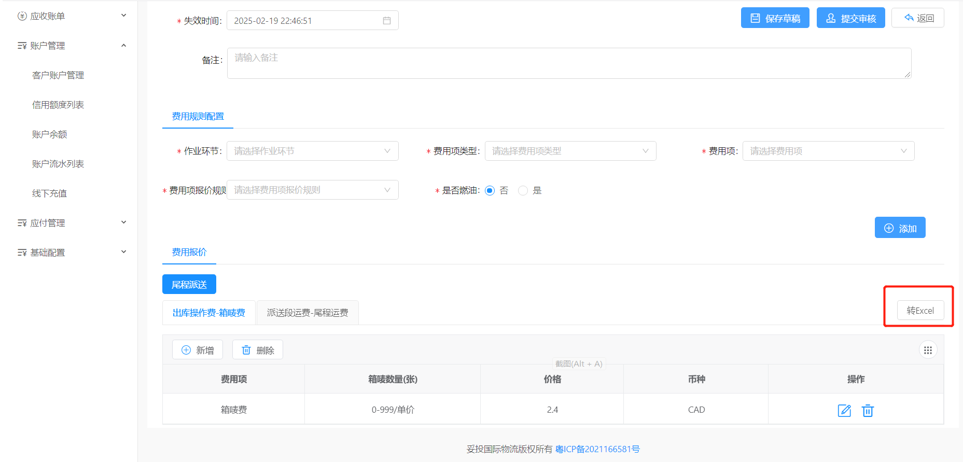963x462 pixels.
Task: Click into 备注 textarea
Action: [569, 63]
